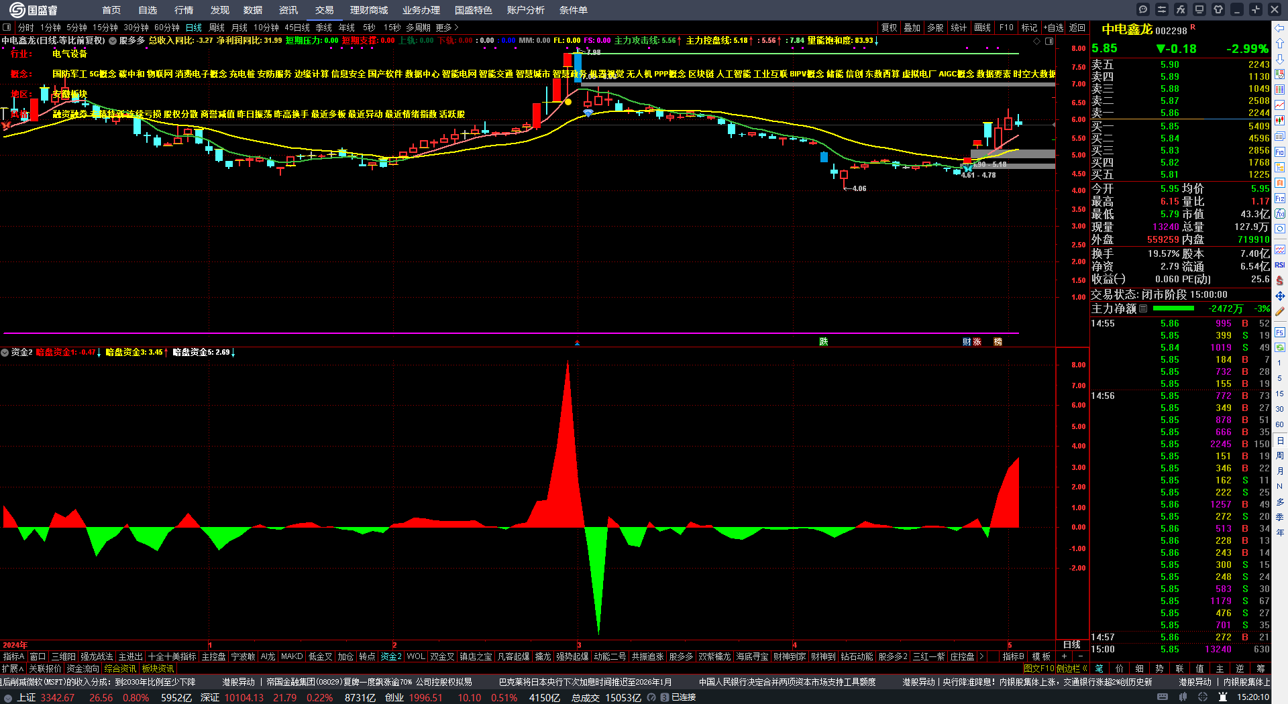The height and width of the screenshot is (704, 1288).
Task: Open the skin theme shirt icon
Action: click(1218, 9)
